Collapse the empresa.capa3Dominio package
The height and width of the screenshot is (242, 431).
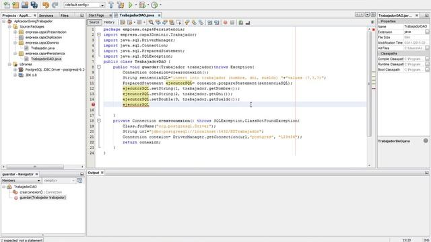(15, 43)
